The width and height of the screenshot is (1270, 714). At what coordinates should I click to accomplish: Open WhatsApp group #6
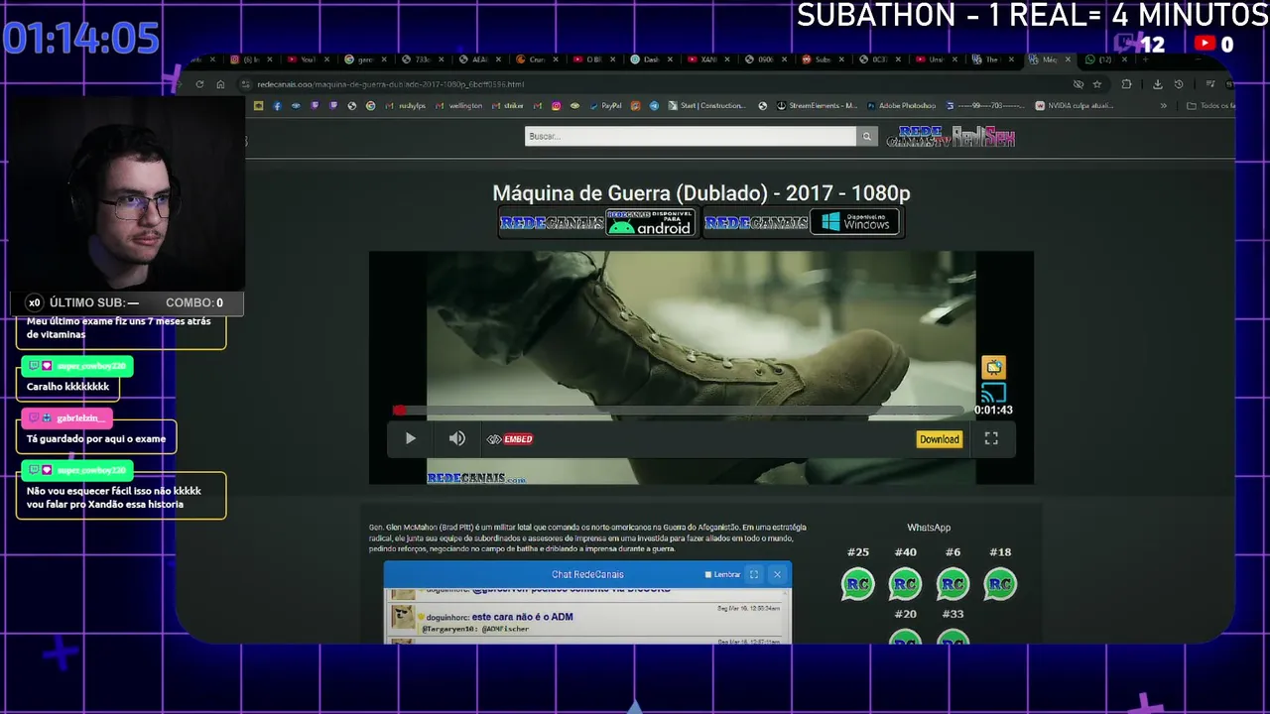[x=952, y=584]
